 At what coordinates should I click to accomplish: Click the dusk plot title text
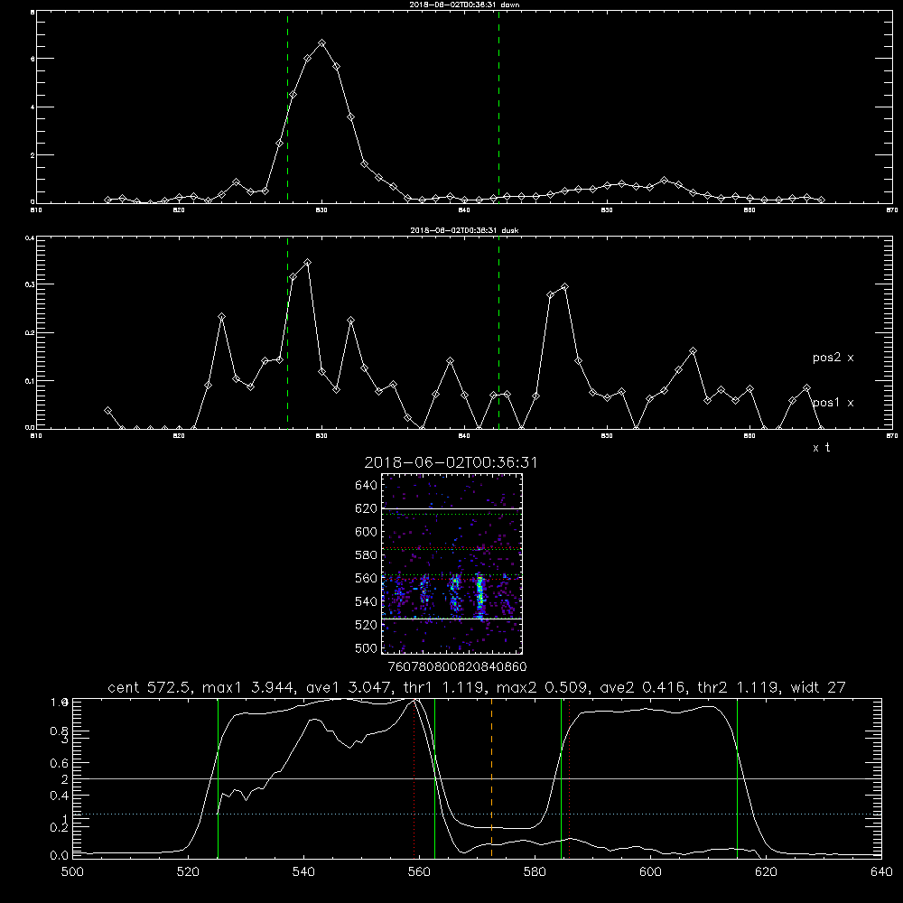(464, 229)
